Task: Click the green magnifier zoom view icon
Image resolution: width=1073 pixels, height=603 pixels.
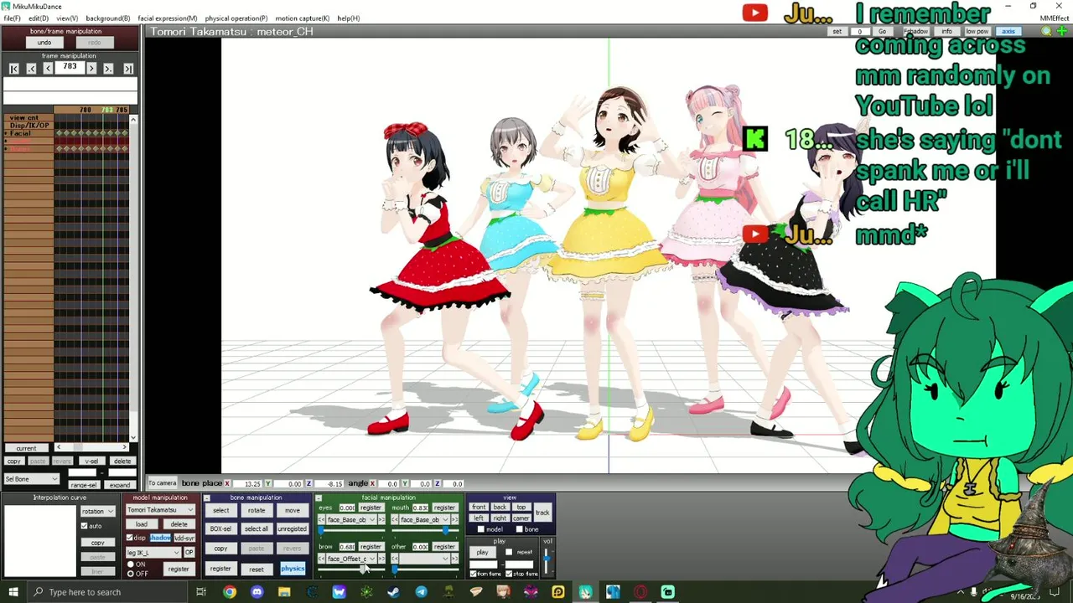Action: point(1046,31)
